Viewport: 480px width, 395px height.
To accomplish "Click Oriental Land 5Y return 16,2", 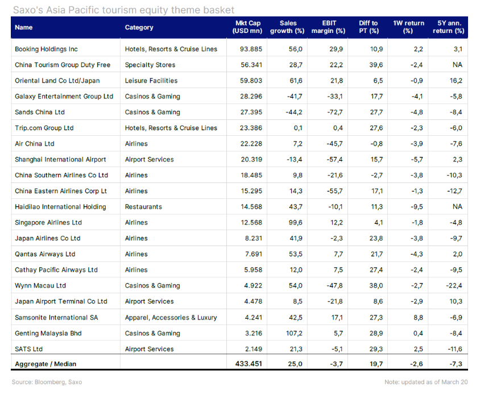I will [456, 81].
